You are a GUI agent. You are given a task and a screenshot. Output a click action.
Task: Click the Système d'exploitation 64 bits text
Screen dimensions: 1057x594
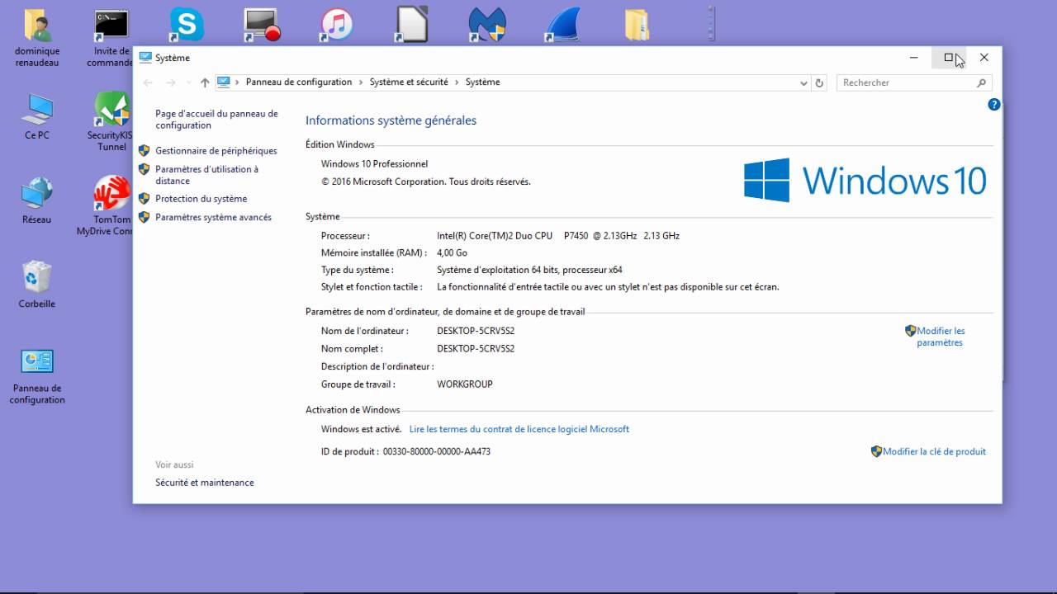click(x=529, y=270)
